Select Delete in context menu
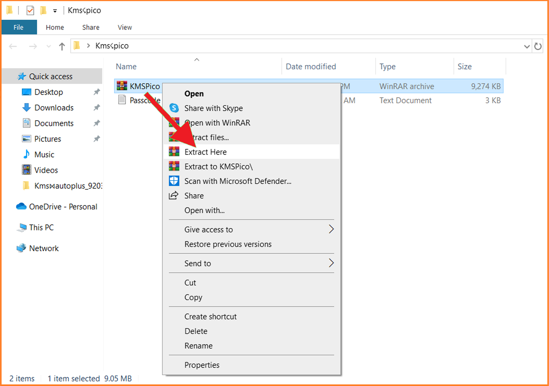 pos(251,331)
